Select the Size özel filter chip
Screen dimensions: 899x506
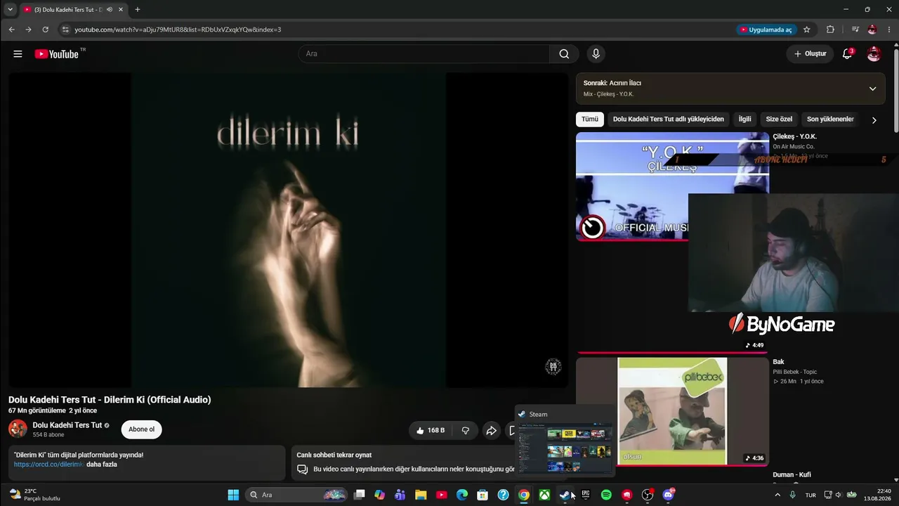pyautogui.click(x=779, y=119)
